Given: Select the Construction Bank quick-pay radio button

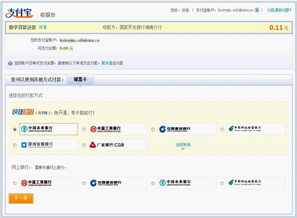Looking at the screenshot, I should pos(153,129).
